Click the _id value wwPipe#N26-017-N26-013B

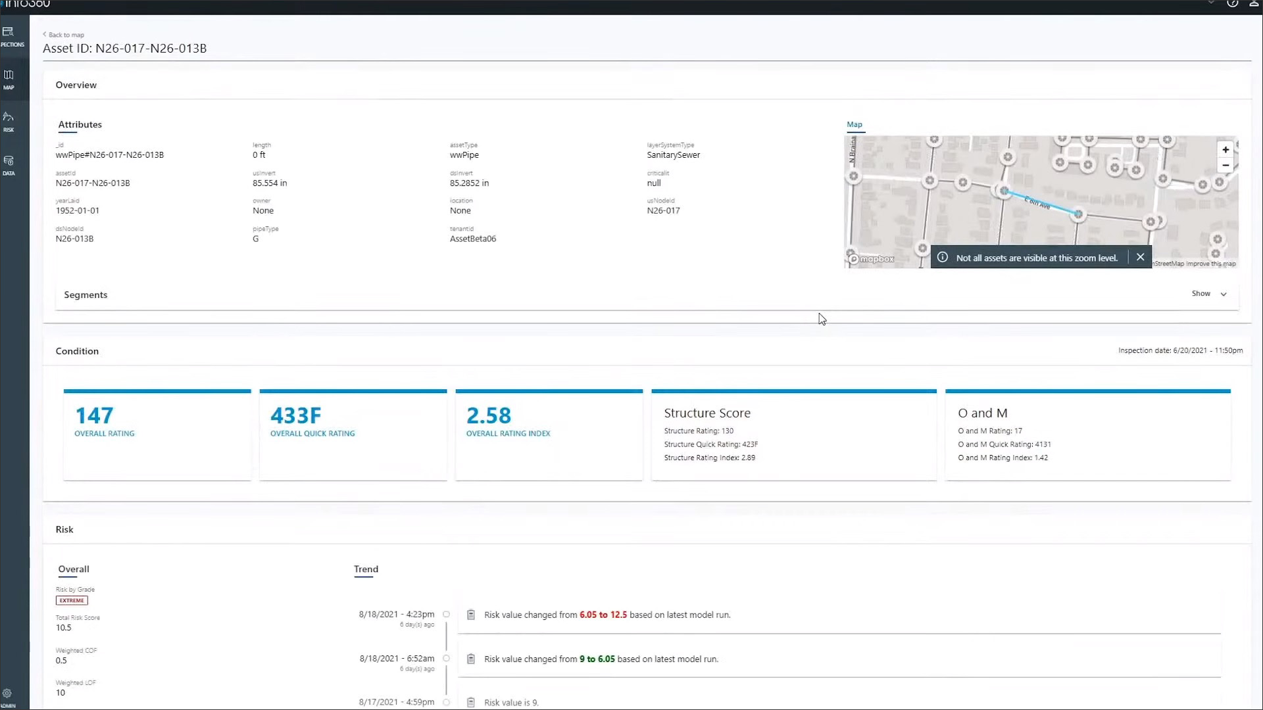pos(109,155)
